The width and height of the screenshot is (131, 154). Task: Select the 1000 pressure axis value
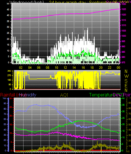point(124,36)
